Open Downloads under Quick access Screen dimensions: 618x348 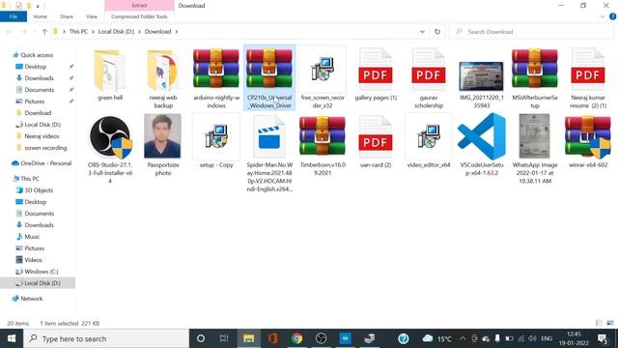[39, 78]
